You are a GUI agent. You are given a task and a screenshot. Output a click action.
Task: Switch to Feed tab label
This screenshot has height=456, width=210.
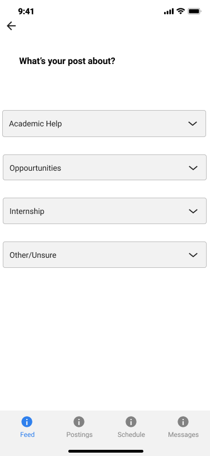pyautogui.click(x=27, y=435)
